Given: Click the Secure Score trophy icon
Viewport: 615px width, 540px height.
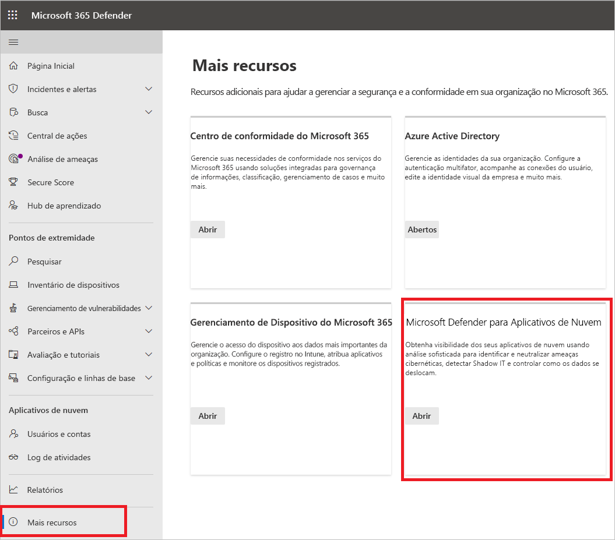Looking at the screenshot, I should pyautogui.click(x=13, y=182).
